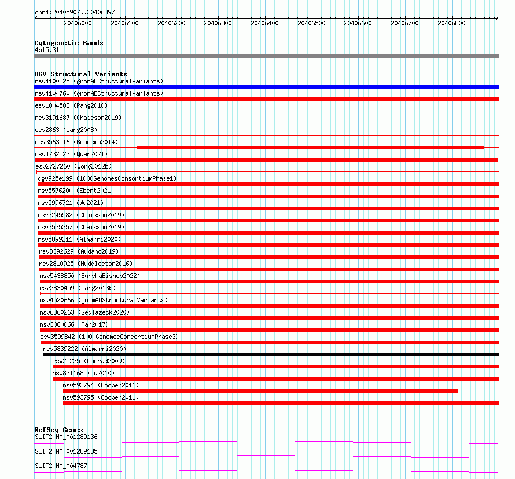The height and width of the screenshot is (479, 515).
Task: Click the chr4:20405907..20406897 coordinates label
Action: (75, 12)
